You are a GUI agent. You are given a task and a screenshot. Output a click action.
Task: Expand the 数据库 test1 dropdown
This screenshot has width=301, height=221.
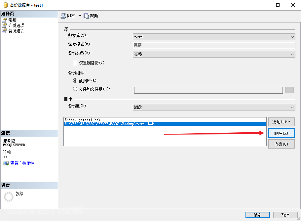click(292, 37)
